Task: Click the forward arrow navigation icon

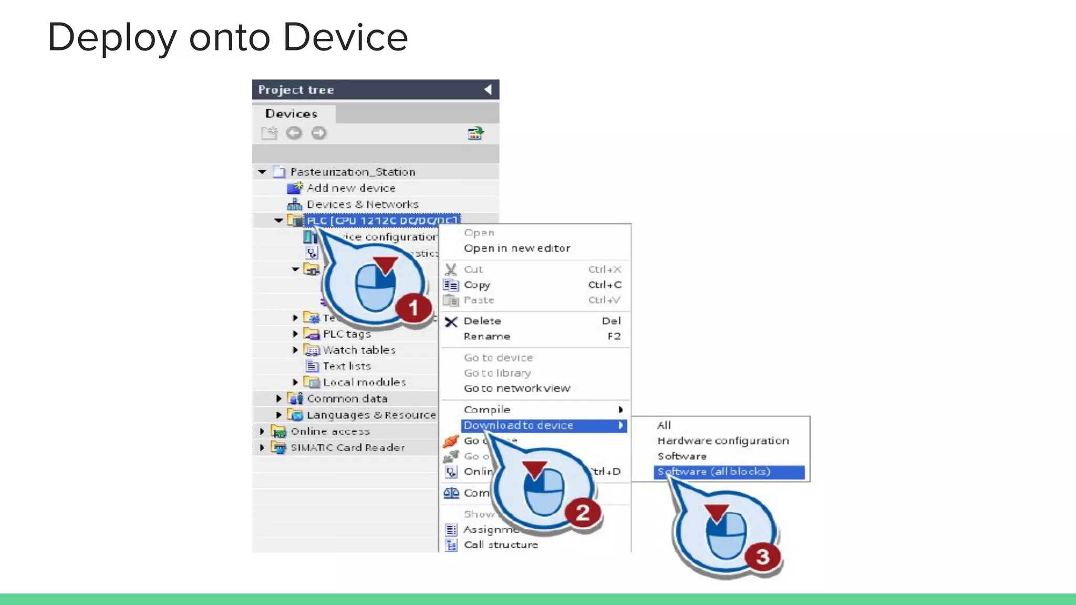Action: point(318,133)
